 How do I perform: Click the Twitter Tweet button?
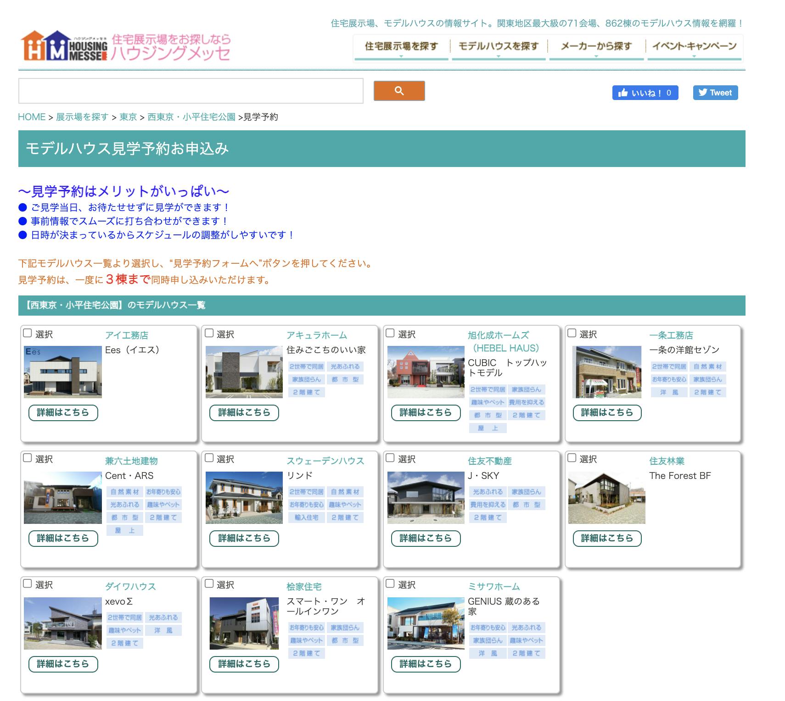pyautogui.click(x=715, y=93)
